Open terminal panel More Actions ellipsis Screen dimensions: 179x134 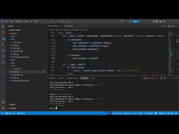point(168,78)
